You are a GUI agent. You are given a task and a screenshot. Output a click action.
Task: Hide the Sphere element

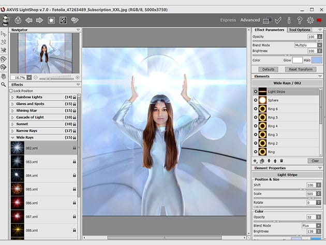click(256, 100)
